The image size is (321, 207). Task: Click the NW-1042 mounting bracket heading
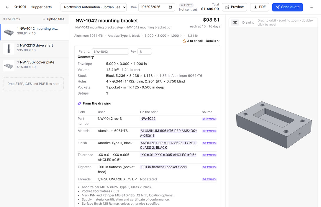(x=107, y=20)
